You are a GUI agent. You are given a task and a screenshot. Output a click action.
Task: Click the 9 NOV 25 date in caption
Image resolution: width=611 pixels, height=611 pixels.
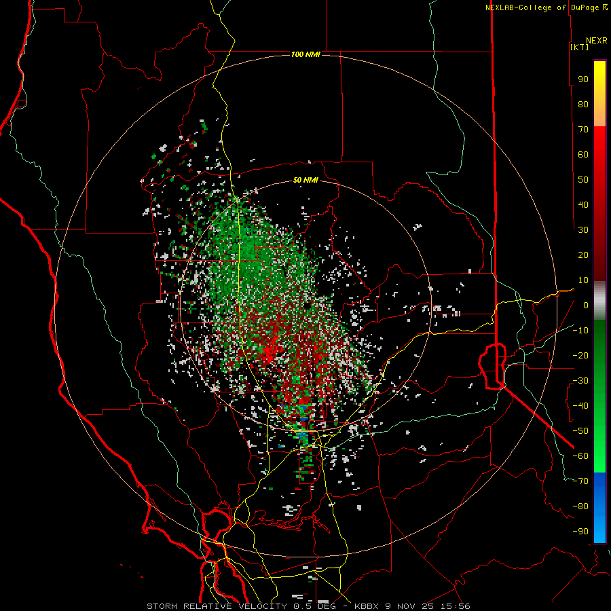tap(409, 606)
